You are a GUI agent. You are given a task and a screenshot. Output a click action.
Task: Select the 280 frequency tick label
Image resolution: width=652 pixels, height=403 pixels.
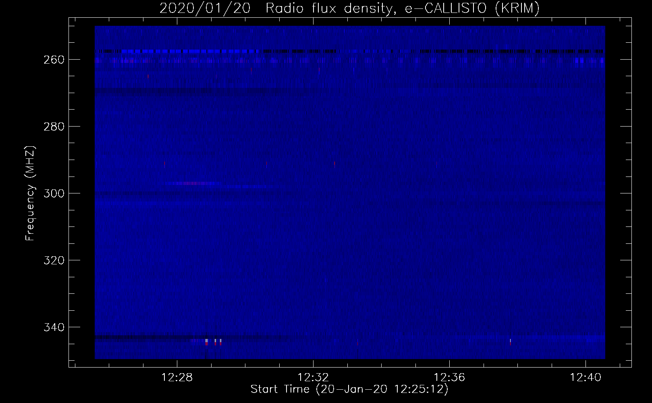click(54, 127)
